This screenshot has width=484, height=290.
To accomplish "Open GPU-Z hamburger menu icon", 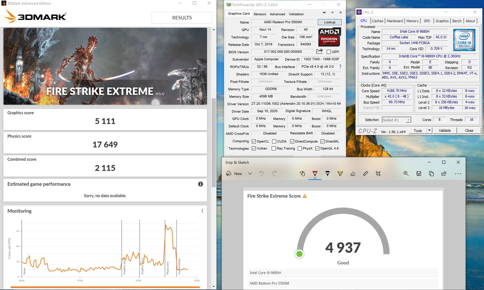I will click(x=340, y=13).
